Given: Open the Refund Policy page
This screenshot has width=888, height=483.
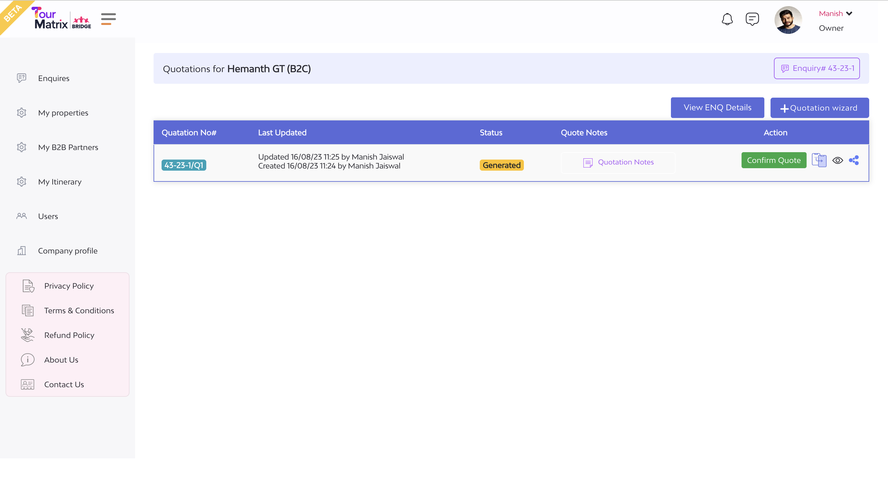Looking at the screenshot, I should coord(69,335).
